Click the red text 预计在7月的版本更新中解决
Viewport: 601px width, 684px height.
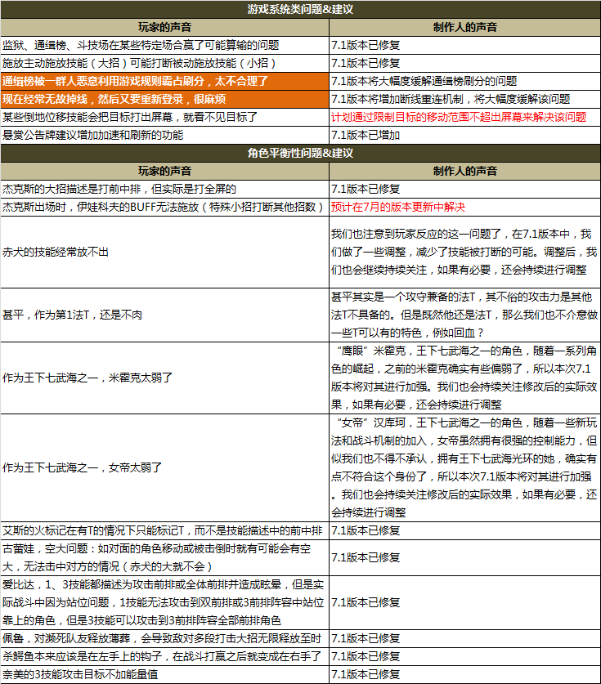point(398,208)
